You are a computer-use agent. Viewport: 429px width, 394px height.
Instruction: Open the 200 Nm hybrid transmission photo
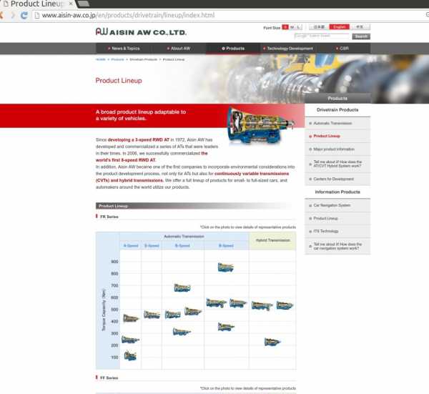click(x=272, y=342)
